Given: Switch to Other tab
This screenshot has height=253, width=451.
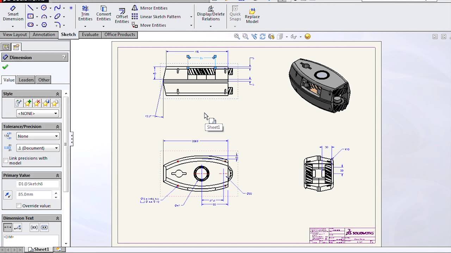Looking at the screenshot, I should click(x=44, y=80).
